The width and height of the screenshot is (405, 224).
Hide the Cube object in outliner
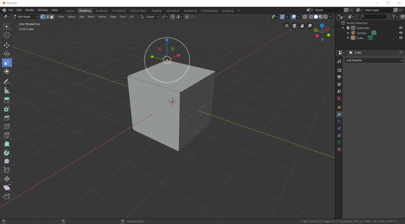(401, 38)
